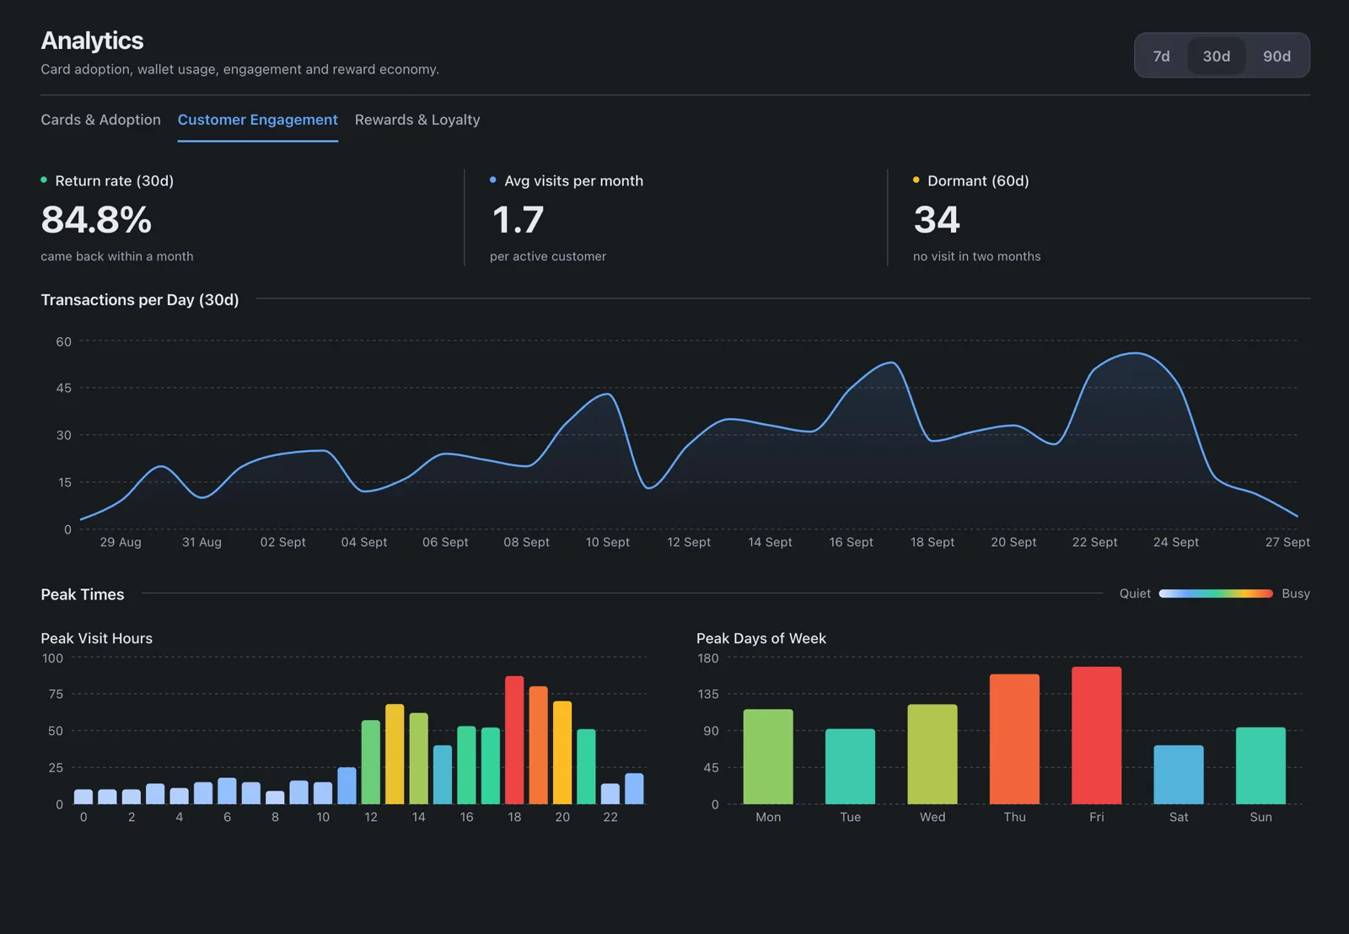Click the 10 Sept axis label

click(x=608, y=542)
